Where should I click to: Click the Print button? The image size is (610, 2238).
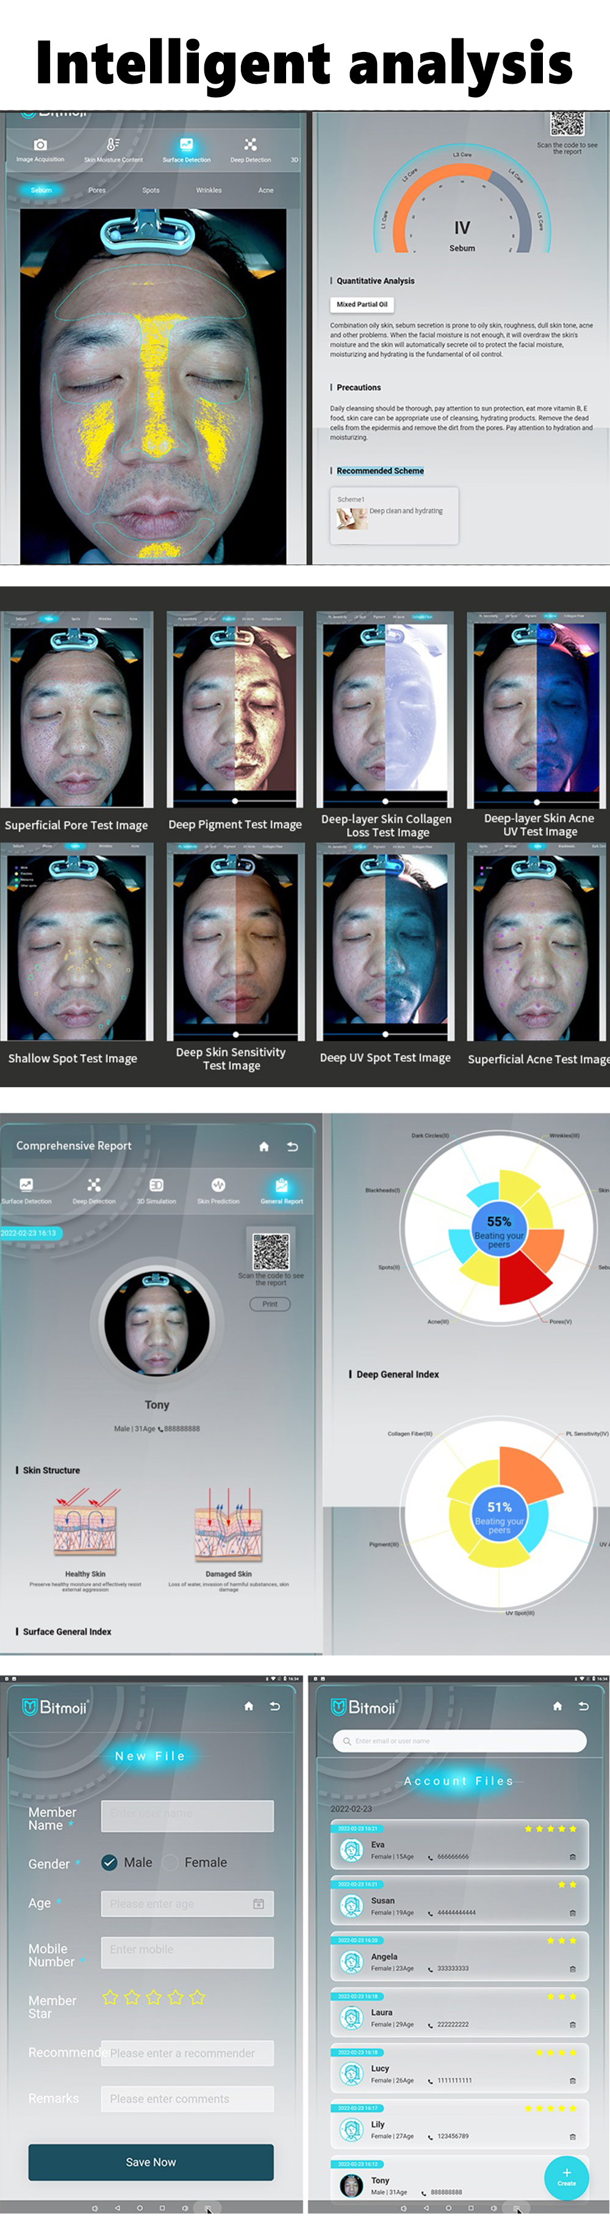[x=270, y=1304]
